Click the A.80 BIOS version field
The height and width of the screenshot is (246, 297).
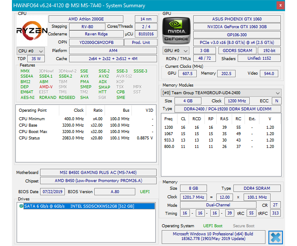tap(115, 192)
